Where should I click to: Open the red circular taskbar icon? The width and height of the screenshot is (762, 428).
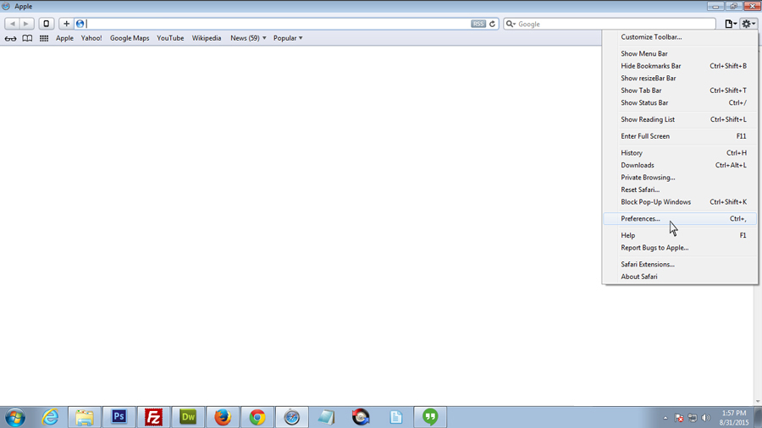(x=361, y=417)
